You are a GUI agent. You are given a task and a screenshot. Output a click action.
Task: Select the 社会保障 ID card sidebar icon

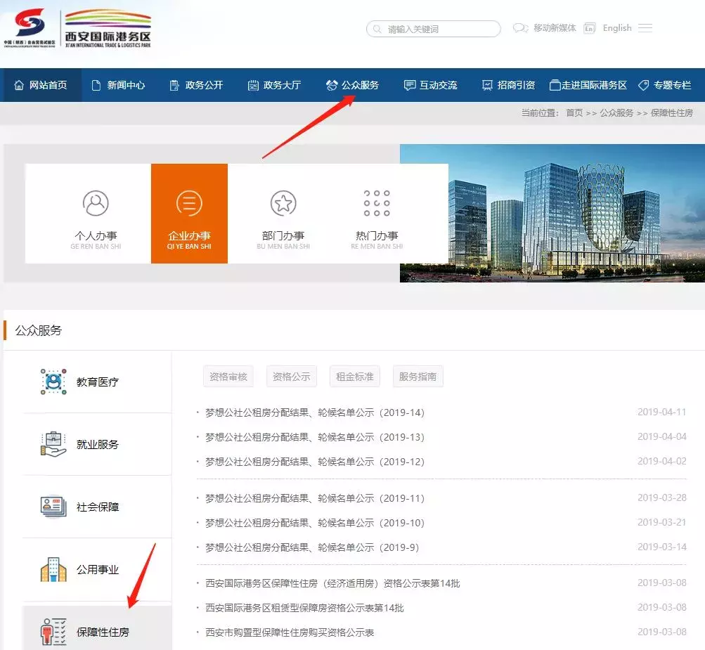(x=51, y=507)
